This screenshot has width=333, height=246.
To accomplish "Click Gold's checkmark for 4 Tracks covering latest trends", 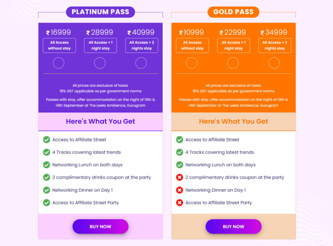I will [x=180, y=152].
